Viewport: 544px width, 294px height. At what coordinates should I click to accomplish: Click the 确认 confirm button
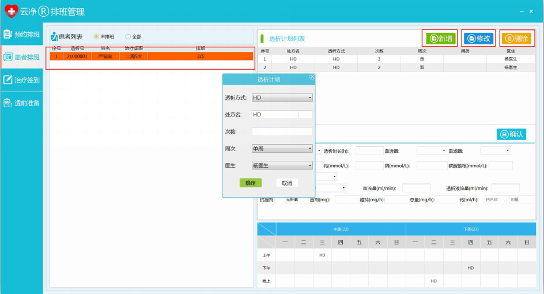(x=511, y=134)
